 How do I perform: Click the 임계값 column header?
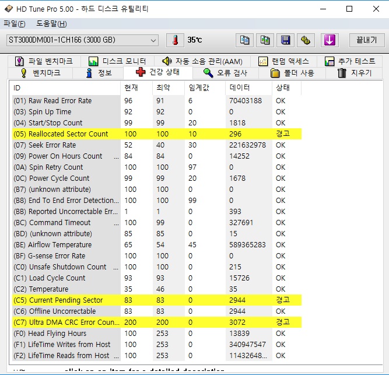pos(205,88)
